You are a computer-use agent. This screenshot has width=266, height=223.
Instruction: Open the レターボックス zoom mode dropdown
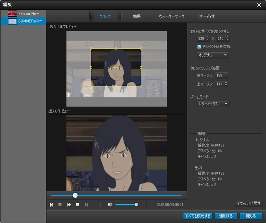(x=213, y=104)
